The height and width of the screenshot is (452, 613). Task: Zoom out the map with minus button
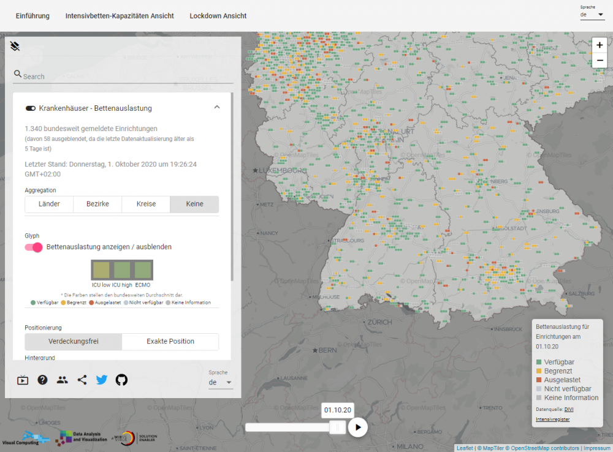coord(599,61)
